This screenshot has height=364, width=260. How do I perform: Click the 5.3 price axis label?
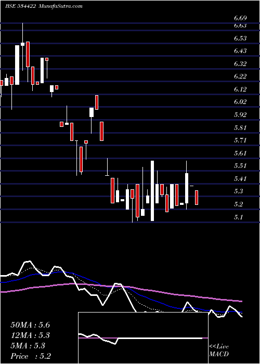[x=238, y=191]
